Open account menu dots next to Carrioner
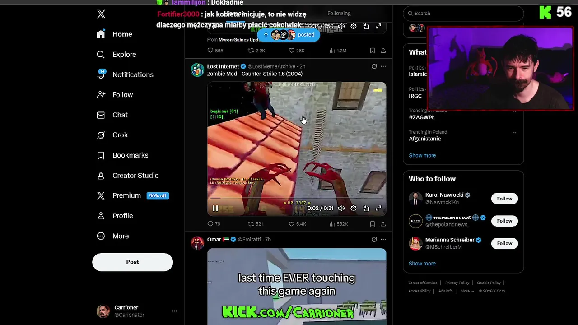The image size is (578, 325). (x=174, y=311)
